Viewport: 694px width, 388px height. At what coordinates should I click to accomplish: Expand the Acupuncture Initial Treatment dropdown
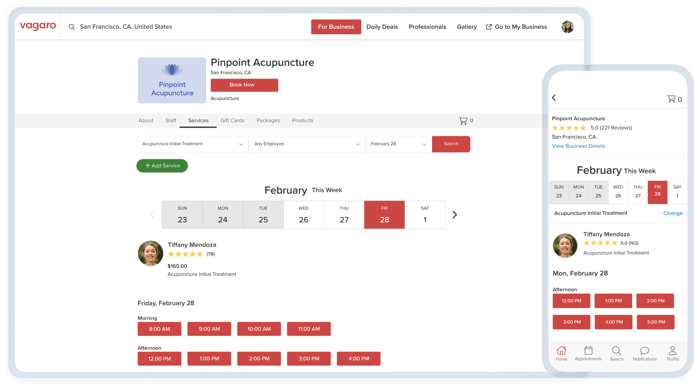(x=193, y=144)
